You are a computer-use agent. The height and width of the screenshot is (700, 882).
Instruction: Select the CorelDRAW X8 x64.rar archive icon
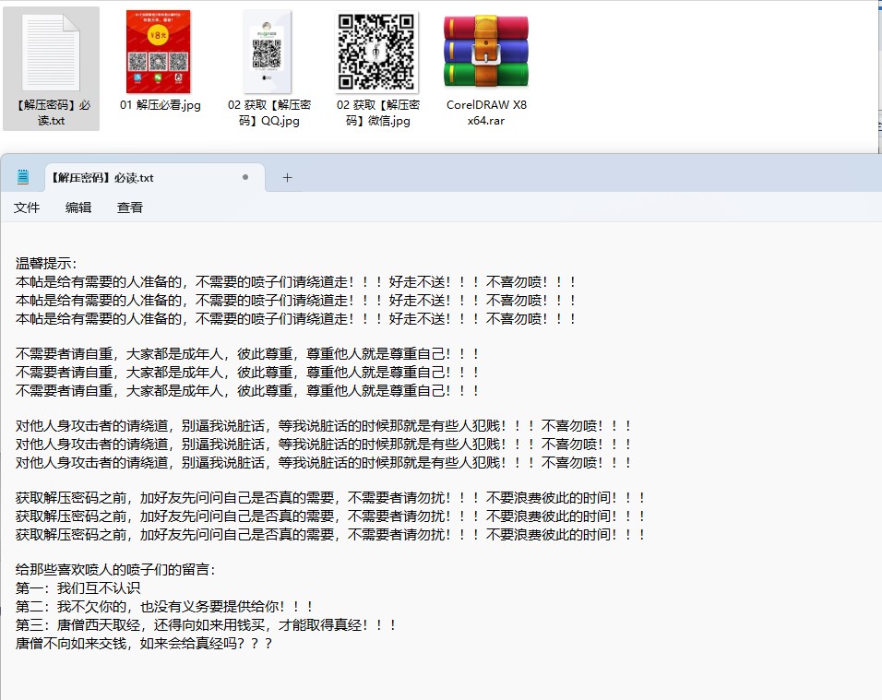click(486, 52)
